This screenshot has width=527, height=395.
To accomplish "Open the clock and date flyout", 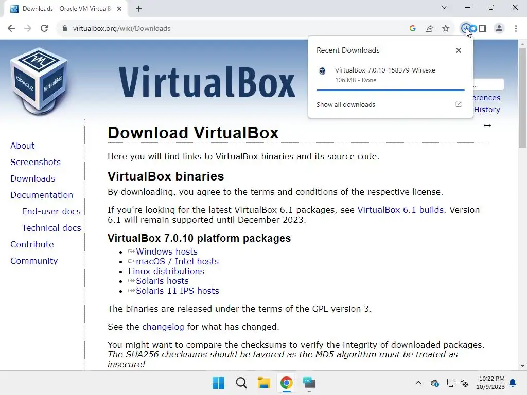I will pyautogui.click(x=490, y=383).
